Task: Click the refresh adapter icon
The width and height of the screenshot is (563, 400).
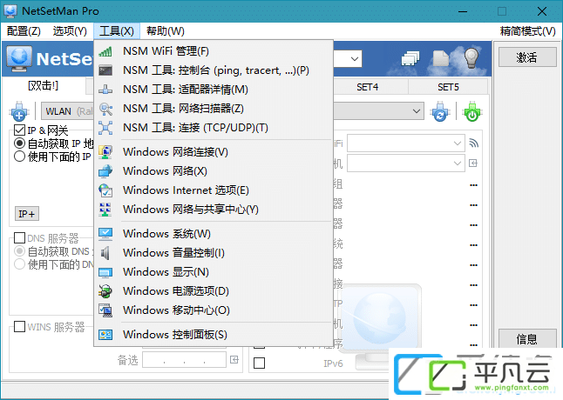Action: point(440,111)
